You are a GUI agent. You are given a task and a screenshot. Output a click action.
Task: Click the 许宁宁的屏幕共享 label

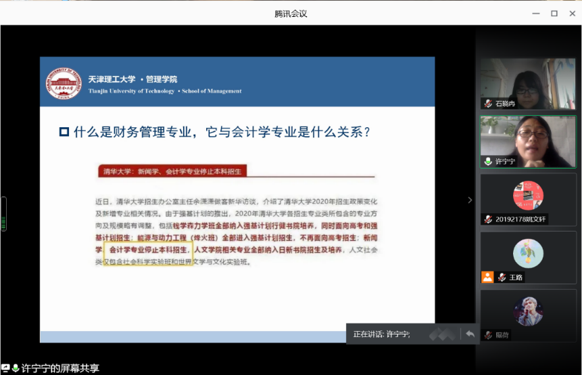tap(60, 369)
